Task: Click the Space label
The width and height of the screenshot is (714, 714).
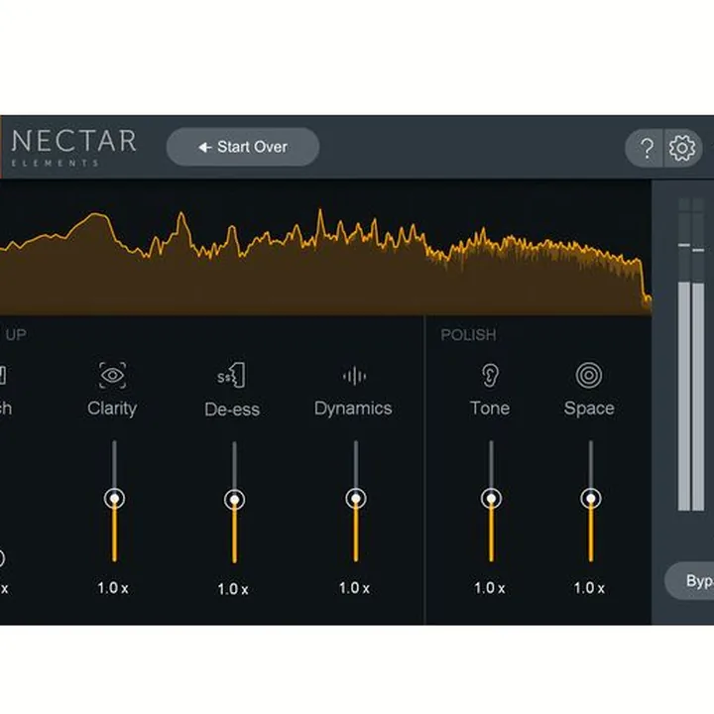Action: [x=589, y=409]
